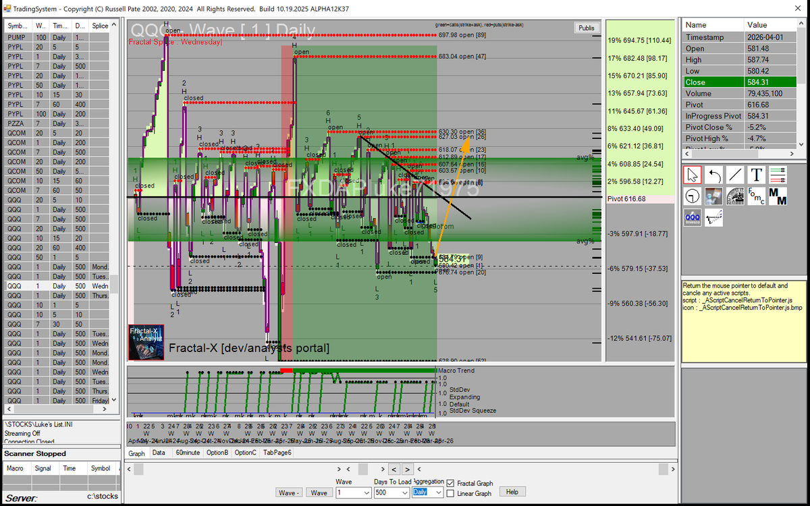Click the Symbol column header in list

(x=19, y=26)
